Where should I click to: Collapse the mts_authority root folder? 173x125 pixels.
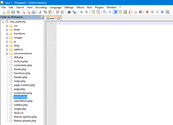click(3, 22)
